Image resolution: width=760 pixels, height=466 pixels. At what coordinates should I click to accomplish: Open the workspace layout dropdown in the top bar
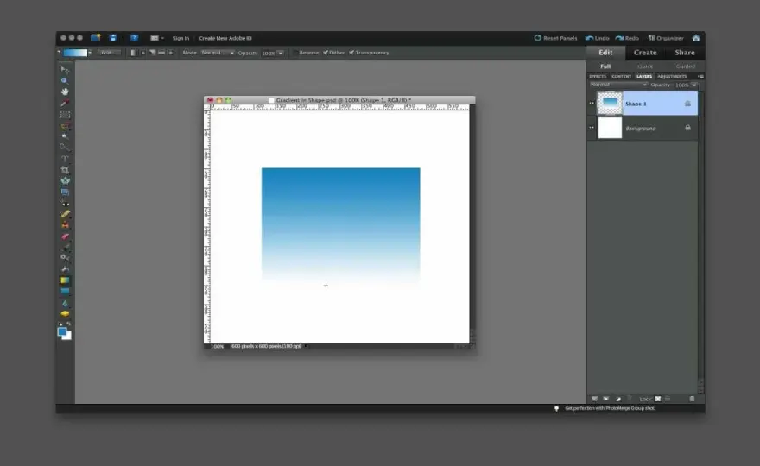coord(156,38)
